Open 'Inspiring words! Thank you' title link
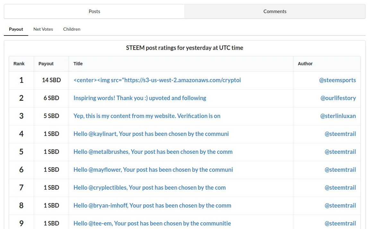 click(x=140, y=98)
